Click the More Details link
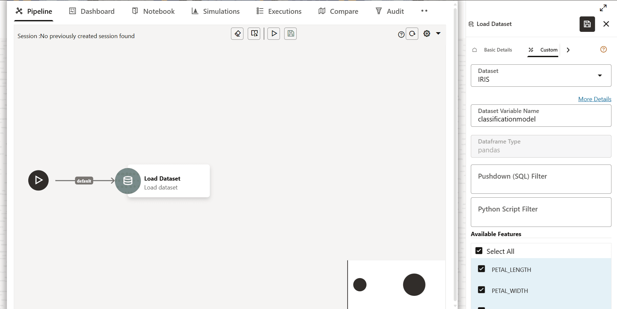The width and height of the screenshot is (617, 309). (594, 99)
